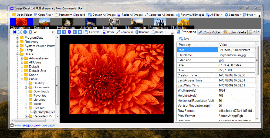Click Paste from Clipboard
Screen dimensions: 270x138
coord(70,15)
